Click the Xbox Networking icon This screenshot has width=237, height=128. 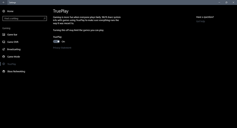(4, 71)
